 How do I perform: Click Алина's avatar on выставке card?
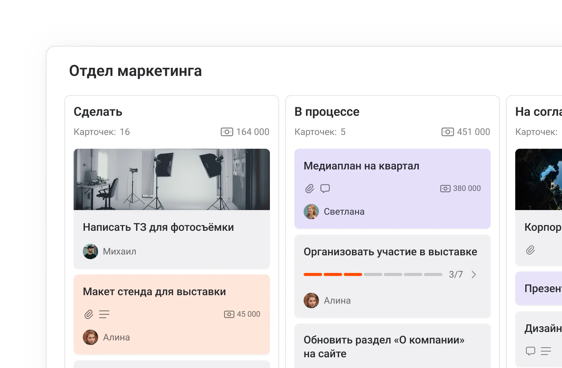(311, 301)
